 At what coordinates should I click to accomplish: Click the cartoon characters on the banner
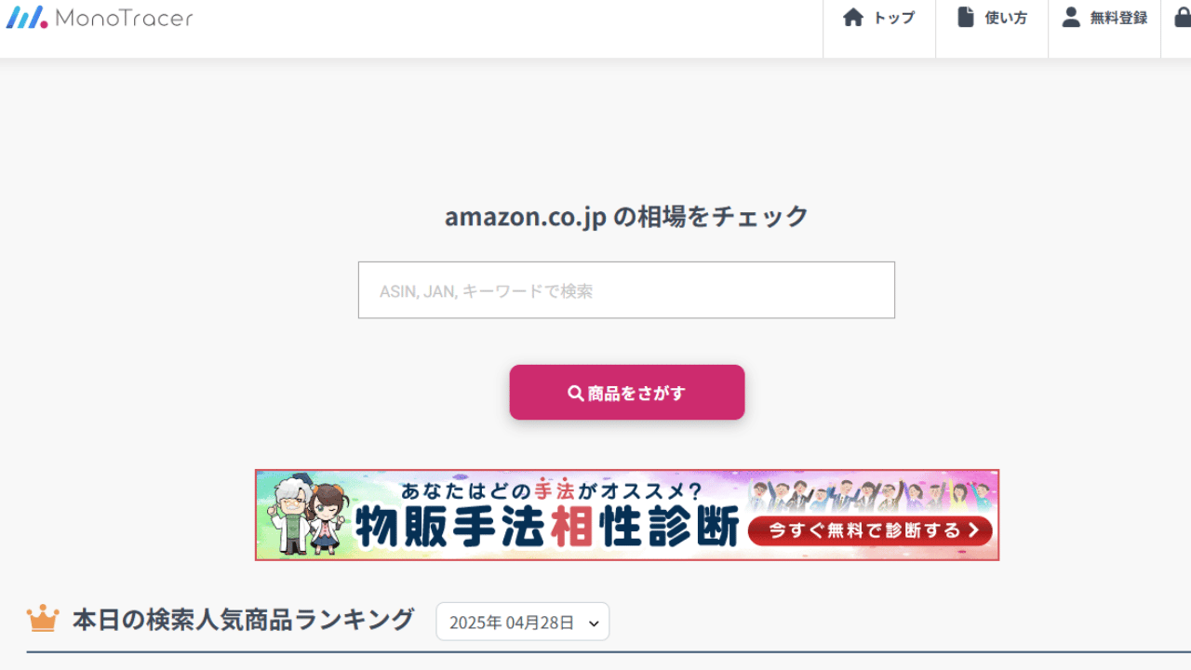(309, 516)
